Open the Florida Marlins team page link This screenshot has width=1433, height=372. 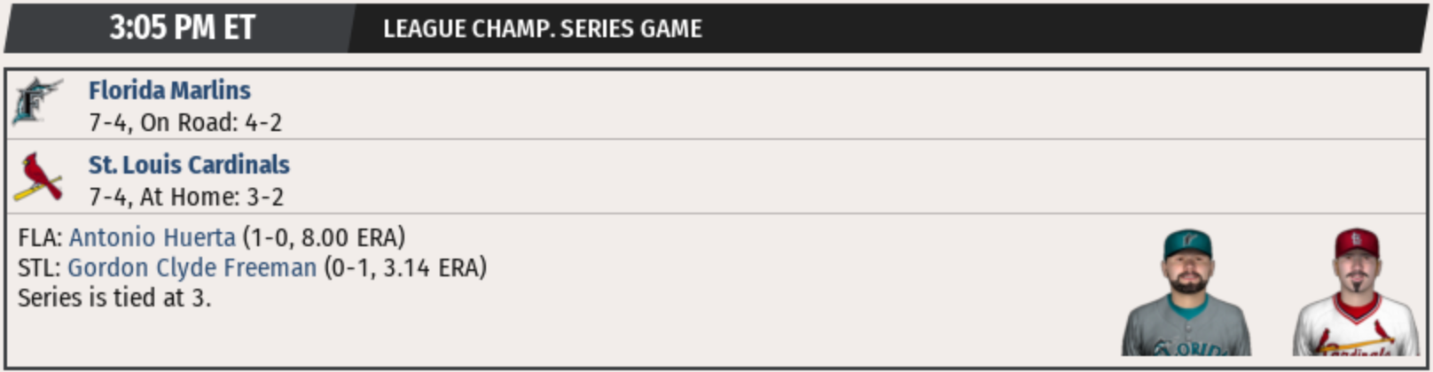tap(169, 90)
